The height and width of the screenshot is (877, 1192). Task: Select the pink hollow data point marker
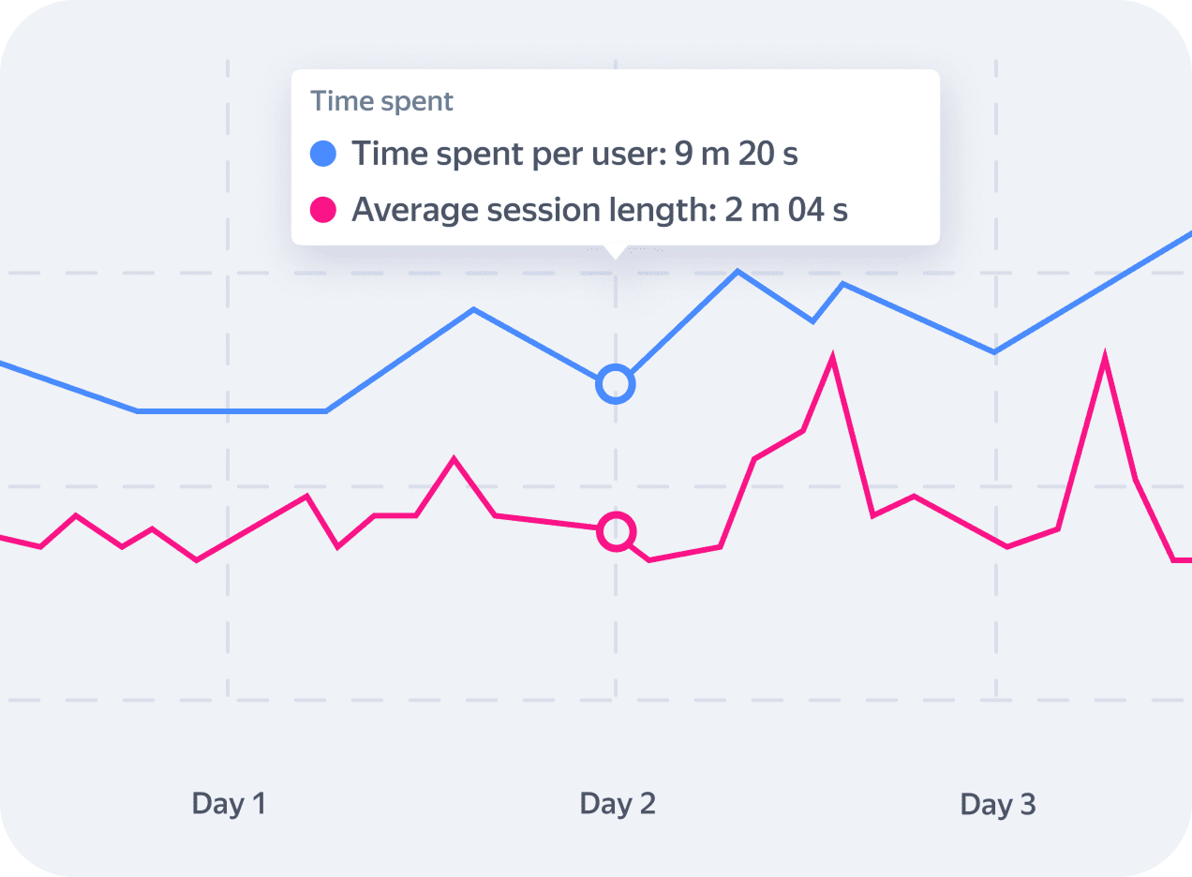pos(616,531)
